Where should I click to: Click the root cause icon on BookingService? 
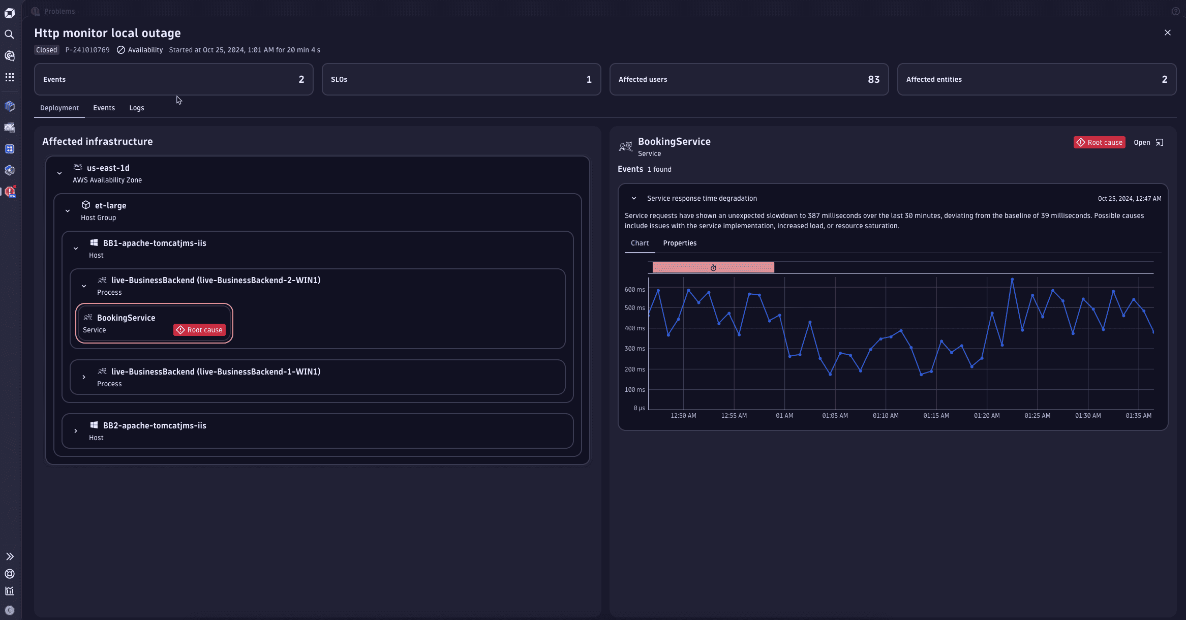(180, 329)
